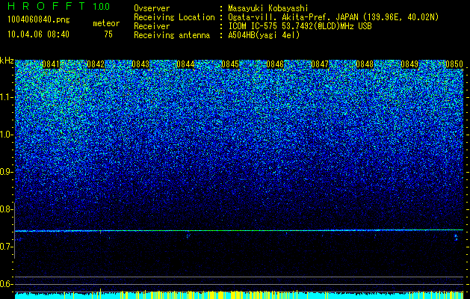Click the 0.6 frequency axis label
This screenshot has width=470, height=299.
(6, 284)
